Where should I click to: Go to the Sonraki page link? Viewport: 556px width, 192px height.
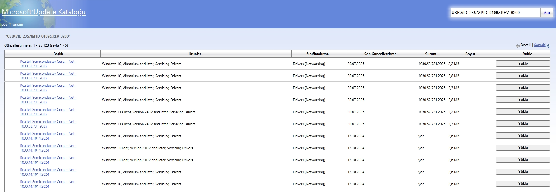coord(540,45)
